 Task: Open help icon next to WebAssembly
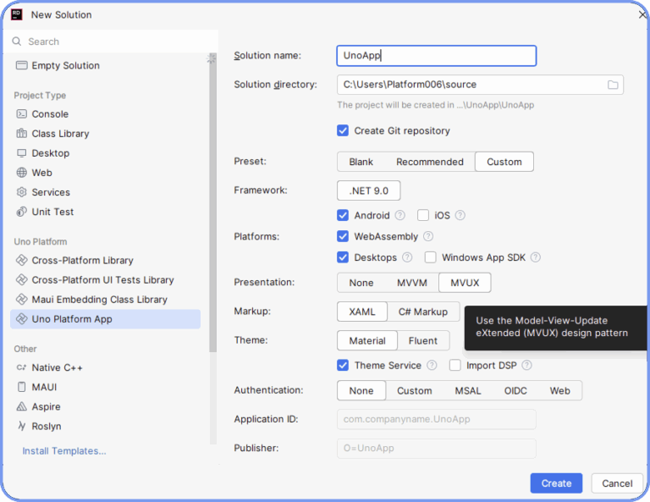point(428,236)
